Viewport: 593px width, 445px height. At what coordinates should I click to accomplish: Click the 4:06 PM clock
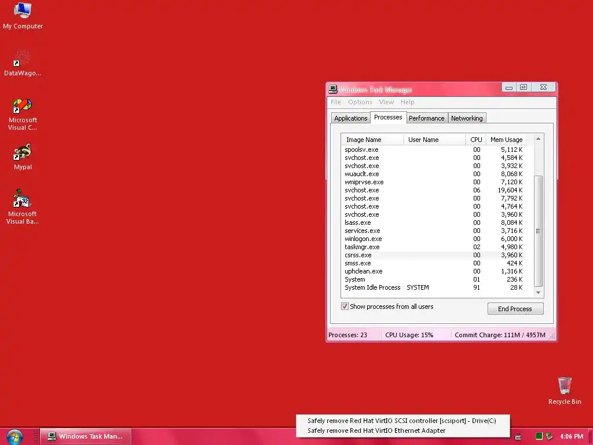pyautogui.click(x=572, y=436)
